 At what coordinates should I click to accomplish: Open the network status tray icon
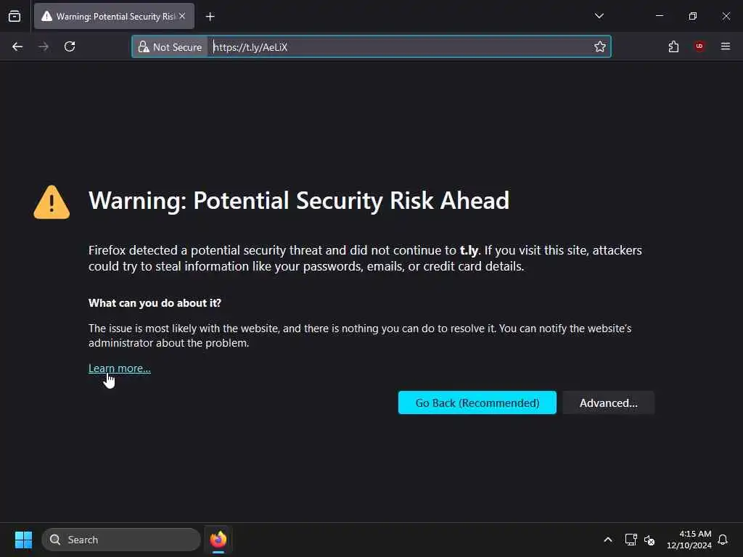pos(631,540)
